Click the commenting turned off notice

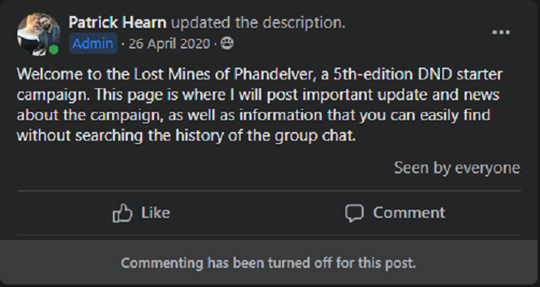tap(268, 263)
